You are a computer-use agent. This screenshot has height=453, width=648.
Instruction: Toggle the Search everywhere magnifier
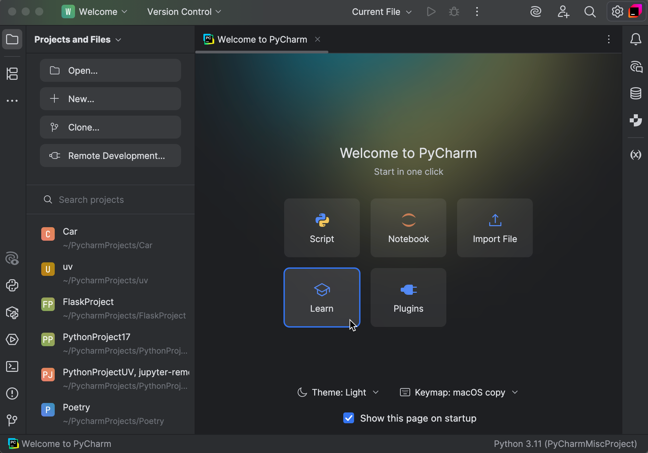point(590,12)
